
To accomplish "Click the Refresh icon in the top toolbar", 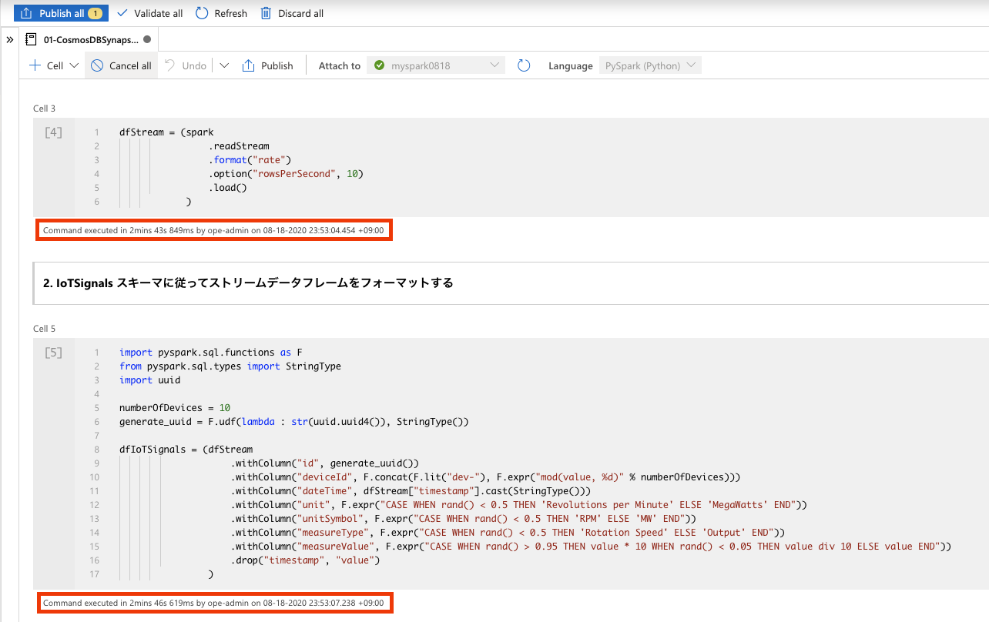I will pyautogui.click(x=199, y=13).
